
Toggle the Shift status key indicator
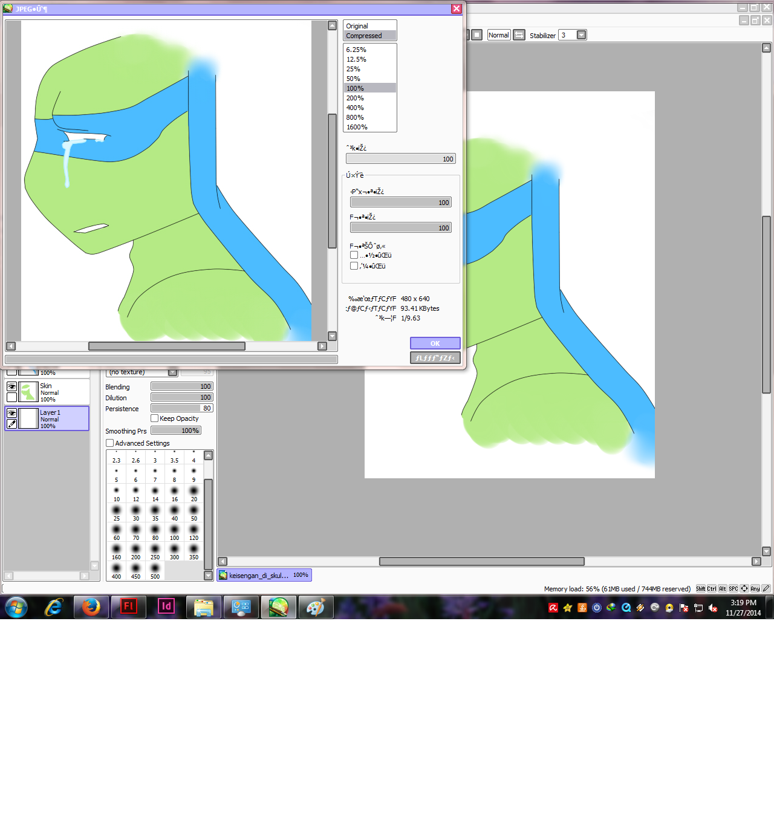click(700, 588)
